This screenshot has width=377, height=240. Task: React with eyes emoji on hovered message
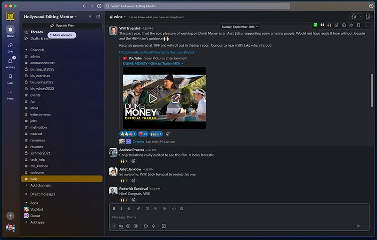322,25
